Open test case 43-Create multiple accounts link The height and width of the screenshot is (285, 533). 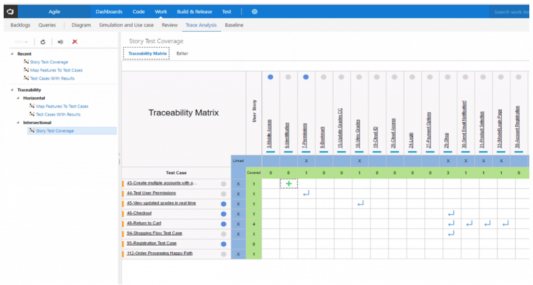[162, 183]
